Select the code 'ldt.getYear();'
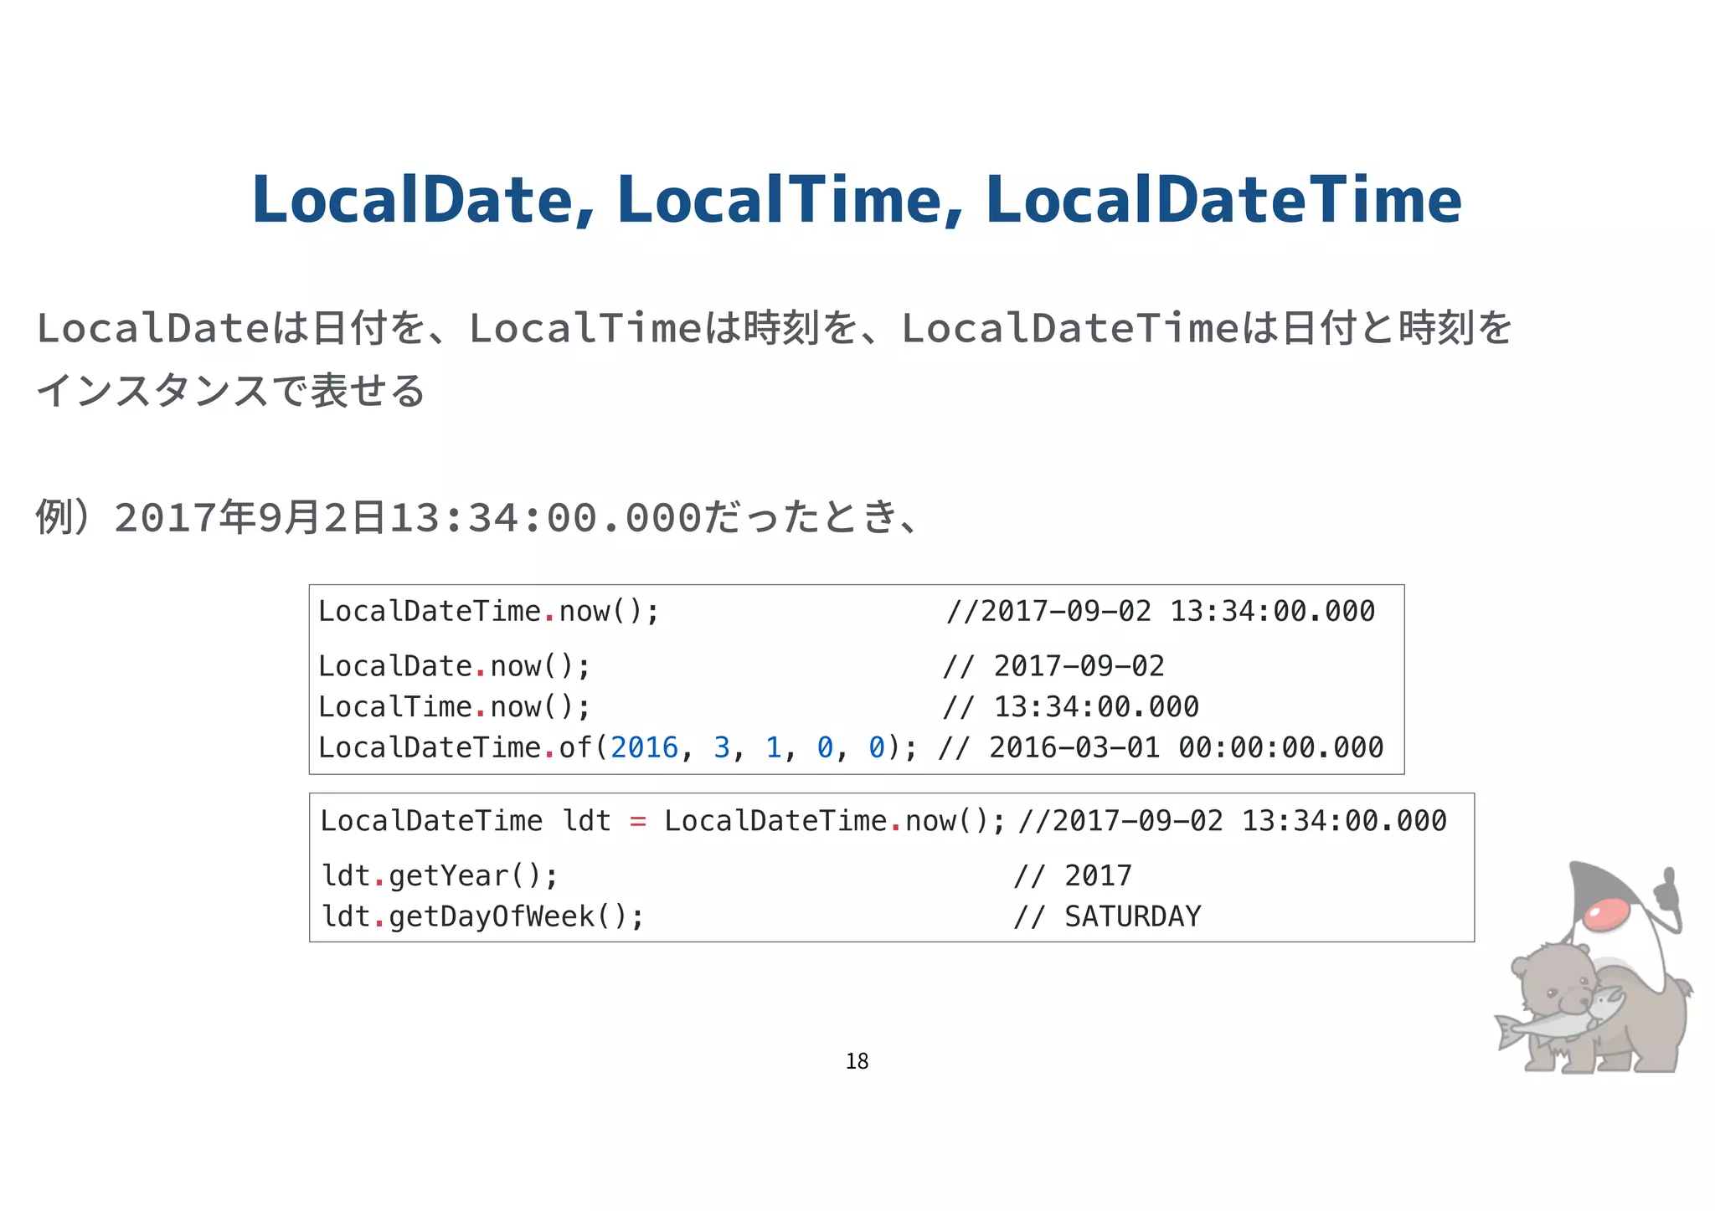Image resolution: width=1715 pixels, height=1211 pixels. (x=440, y=876)
